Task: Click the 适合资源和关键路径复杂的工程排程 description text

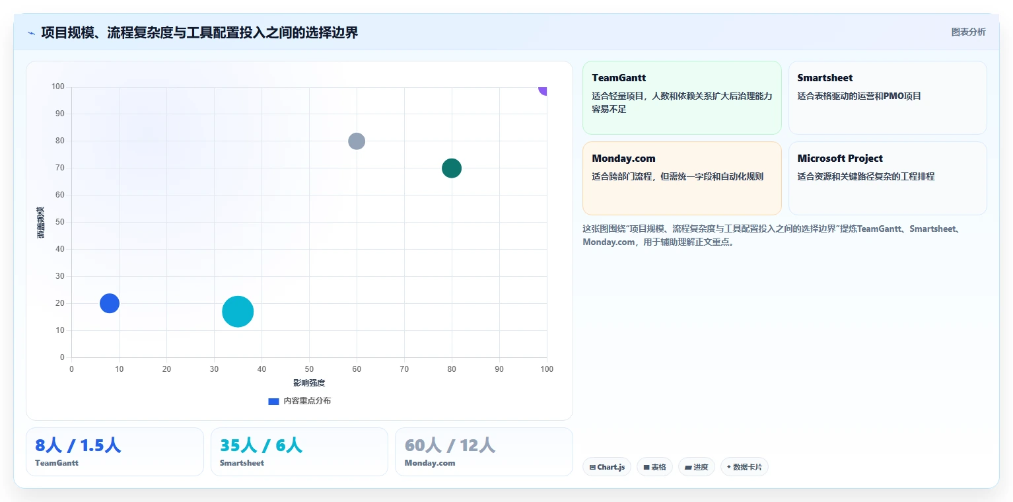Action: point(866,176)
